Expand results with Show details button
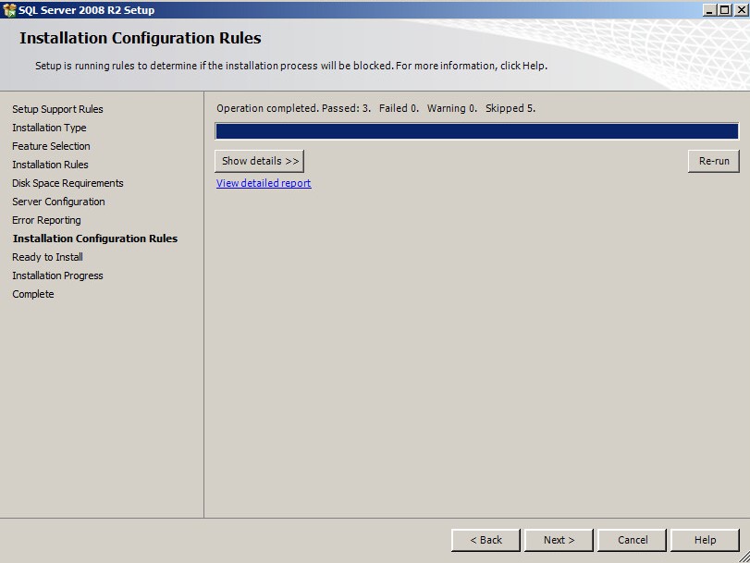The width and height of the screenshot is (750, 563). tap(259, 161)
